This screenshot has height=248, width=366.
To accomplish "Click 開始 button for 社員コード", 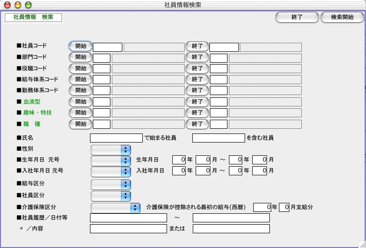I will click(x=80, y=47).
